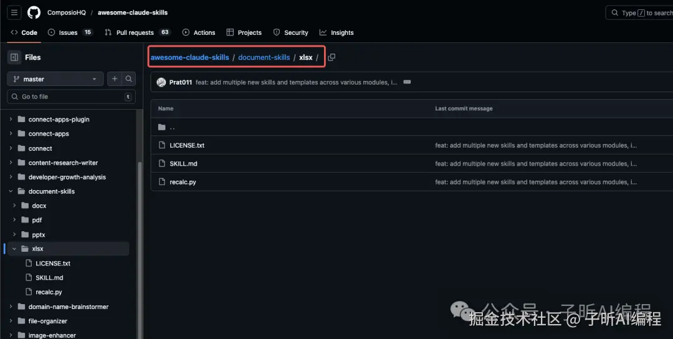Screen dimensions: 673x339
Task: Expand the domain-name-brainstormer folder chevron
Action: 11,307
